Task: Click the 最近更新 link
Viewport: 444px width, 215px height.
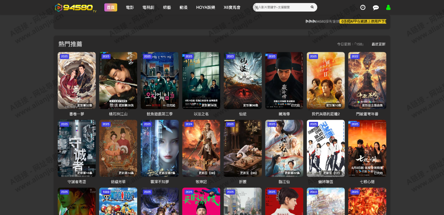Action: pyautogui.click(x=378, y=44)
